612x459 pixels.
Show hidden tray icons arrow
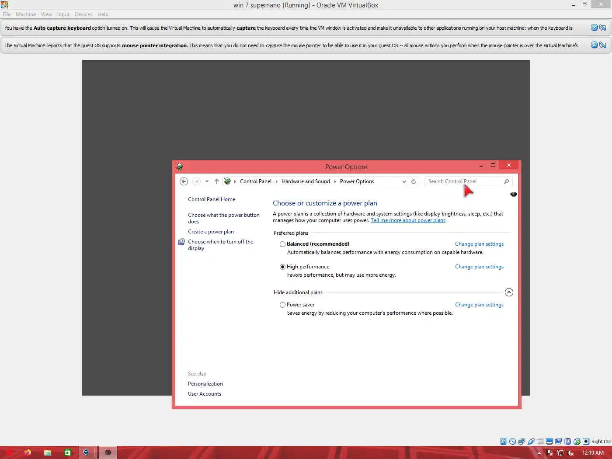click(539, 453)
